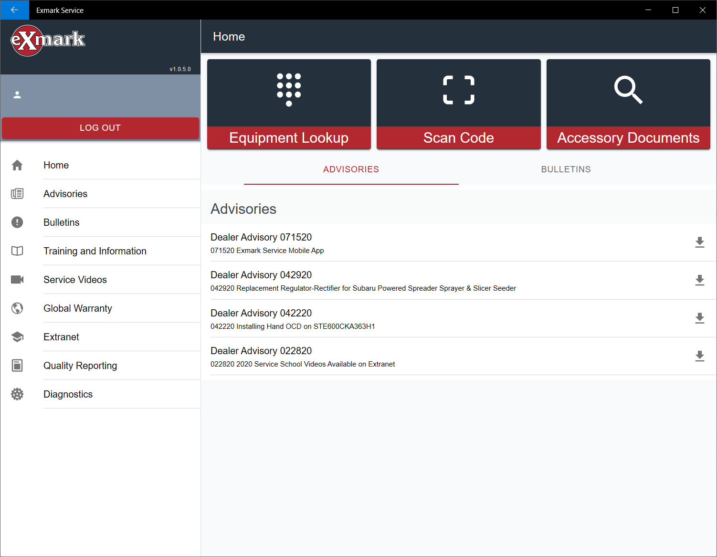This screenshot has height=557, width=717.
Task: Click the Bulletins exclamation icon
Action: tap(17, 222)
